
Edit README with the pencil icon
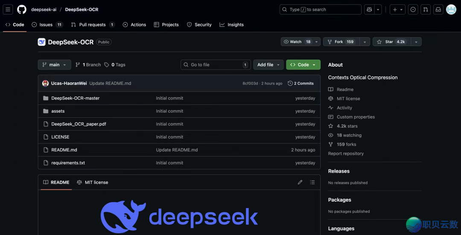(x=300, y=183)
